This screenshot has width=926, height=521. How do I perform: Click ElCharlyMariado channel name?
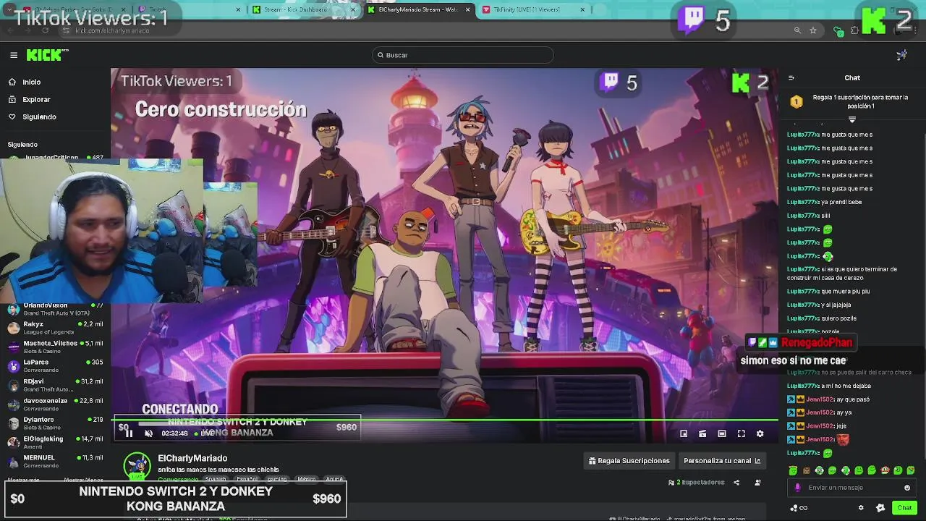[192, 458]
